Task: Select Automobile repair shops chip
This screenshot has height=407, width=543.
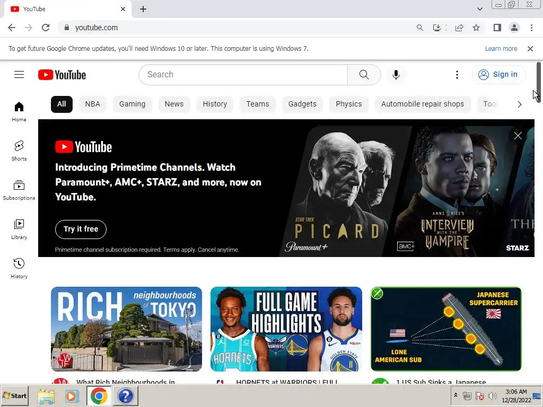Action: tap(423, 104)
